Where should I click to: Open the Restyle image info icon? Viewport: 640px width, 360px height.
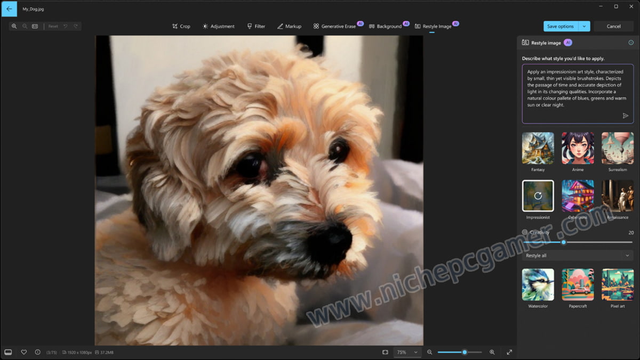click(x=631, y=43)
